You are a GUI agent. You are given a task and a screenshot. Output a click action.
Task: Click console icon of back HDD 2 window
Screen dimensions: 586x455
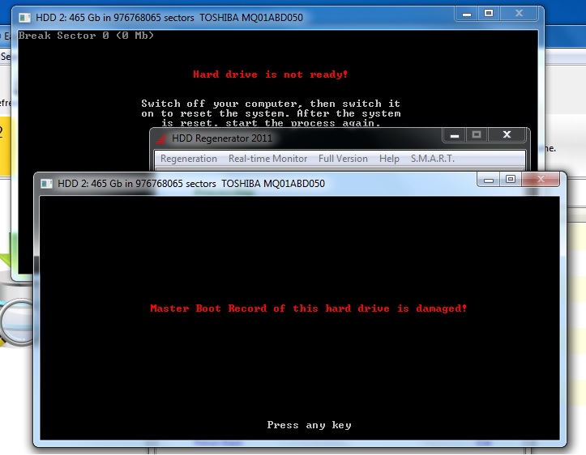(24, 18)
